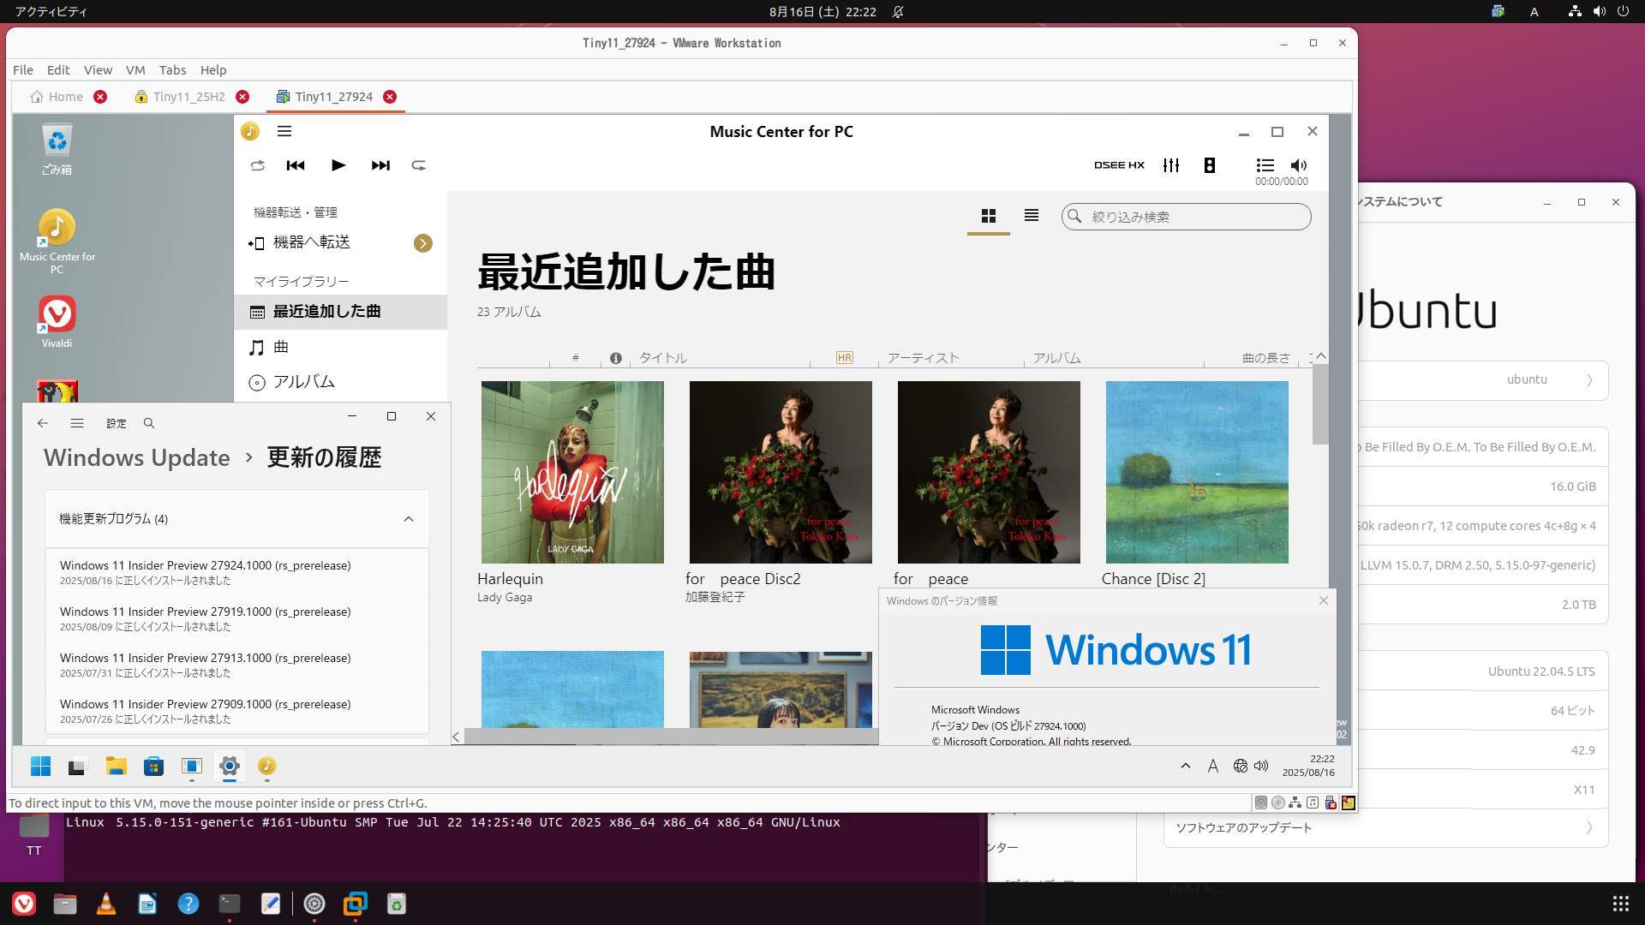The image size is (1645, 925).
Task: Toggle DSEE HX sound enhancement
Action: pyautogui.click(x=1119, y=165)
